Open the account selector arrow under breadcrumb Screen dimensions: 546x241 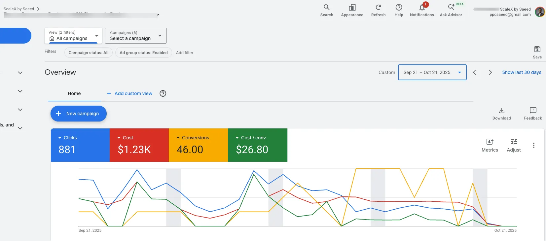click(158, 15)
